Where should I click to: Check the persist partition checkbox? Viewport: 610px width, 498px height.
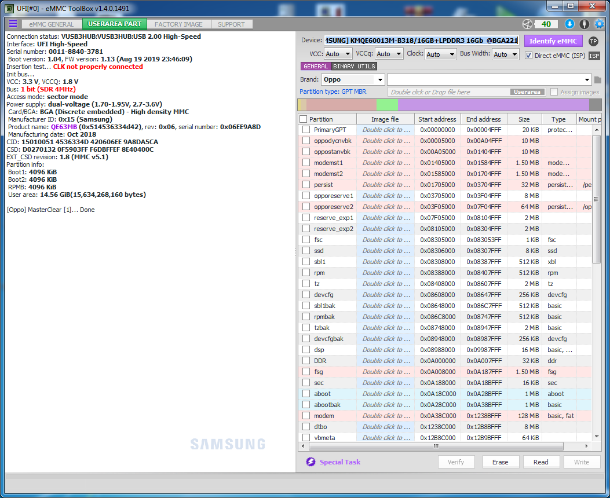point(306,185)
